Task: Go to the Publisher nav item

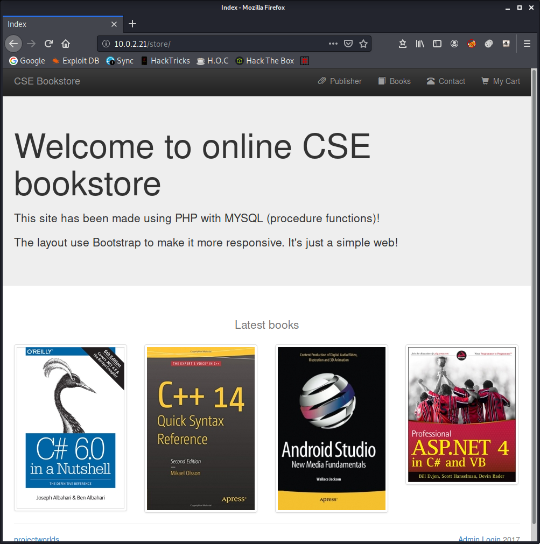Action: click(x=340, y=81)
